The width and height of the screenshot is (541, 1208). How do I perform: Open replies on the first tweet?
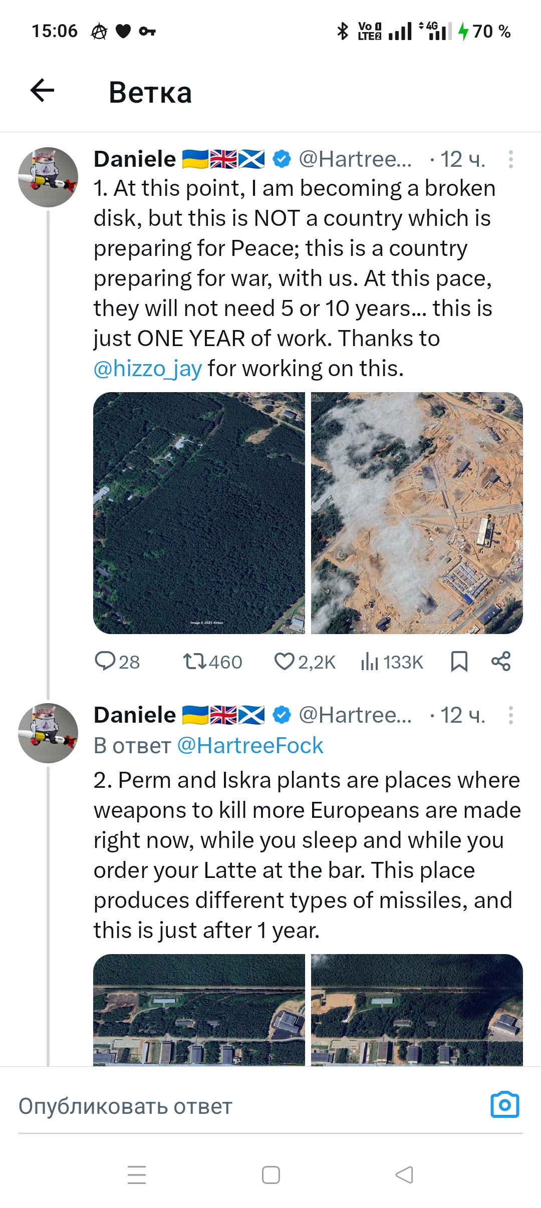click(117, 662)
